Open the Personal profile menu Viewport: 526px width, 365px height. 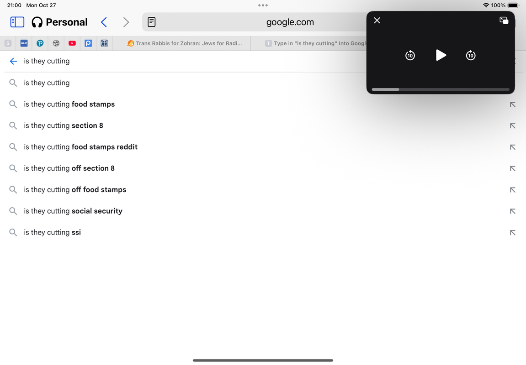pyautogui.click(x=60, y=22)
